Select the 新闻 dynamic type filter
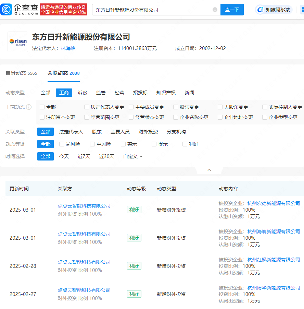The width and height of the screenshot is (304, 309). 189,93
